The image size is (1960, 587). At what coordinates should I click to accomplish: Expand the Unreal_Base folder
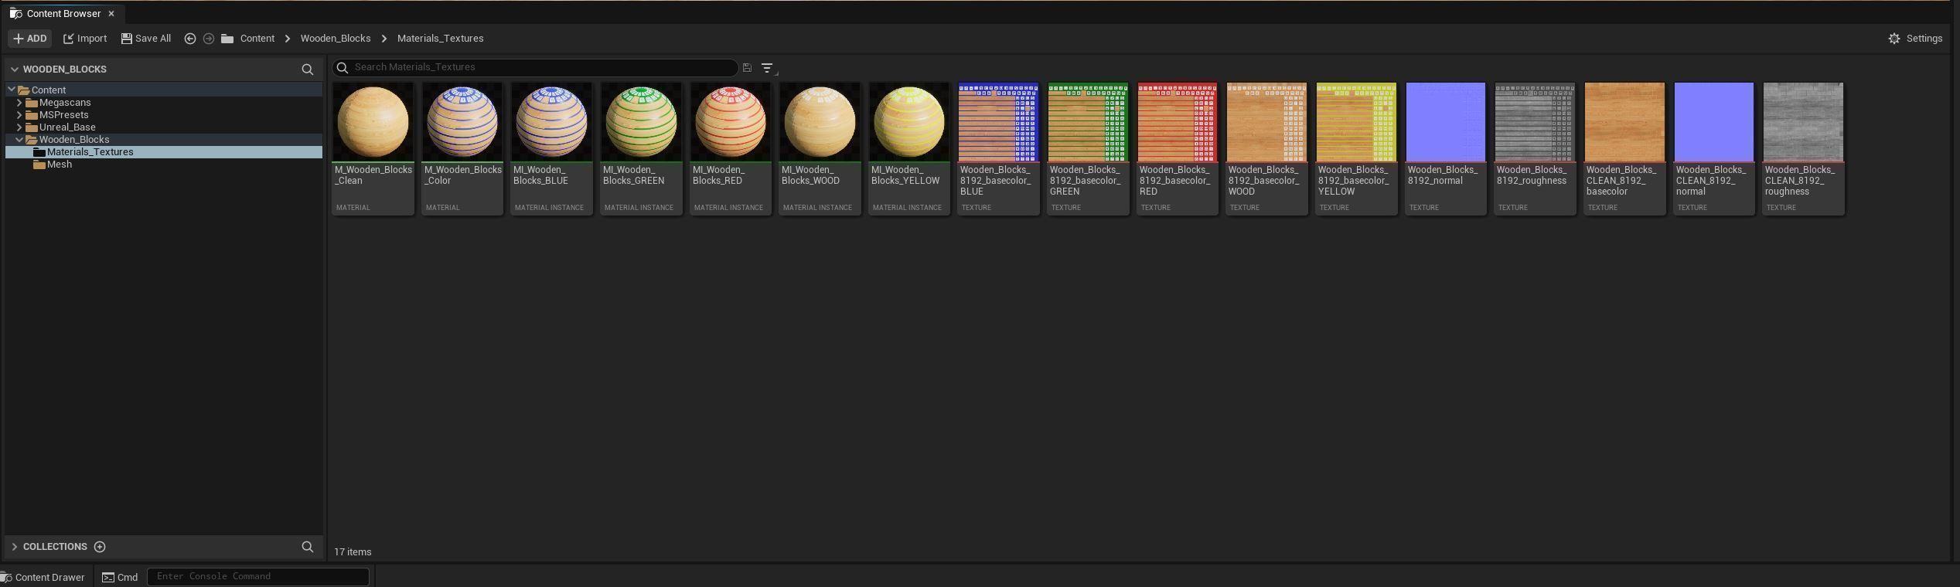[19, 127]
